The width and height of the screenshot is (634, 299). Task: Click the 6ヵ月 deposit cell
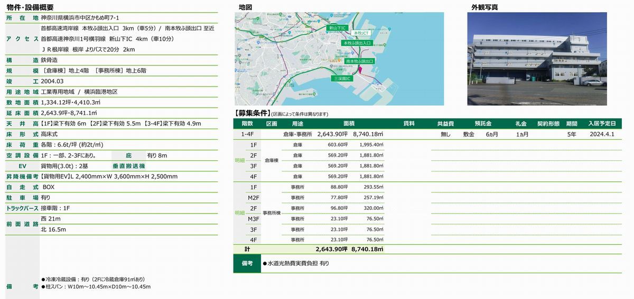click(493, 134)
